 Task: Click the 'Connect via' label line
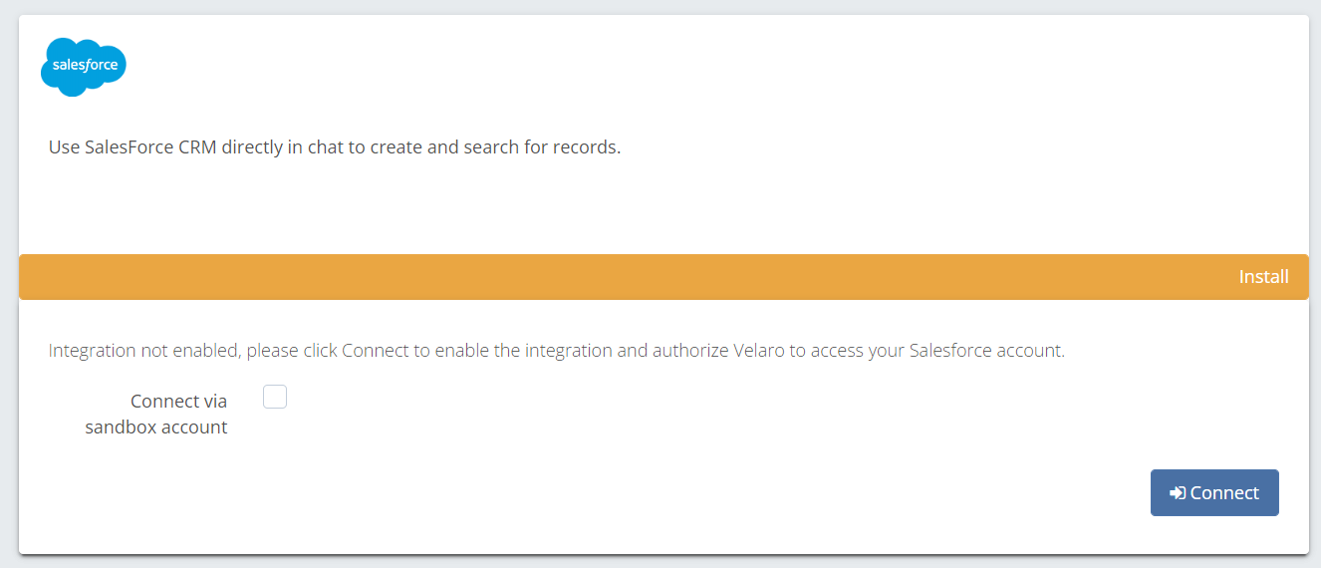tap(179, 402)
